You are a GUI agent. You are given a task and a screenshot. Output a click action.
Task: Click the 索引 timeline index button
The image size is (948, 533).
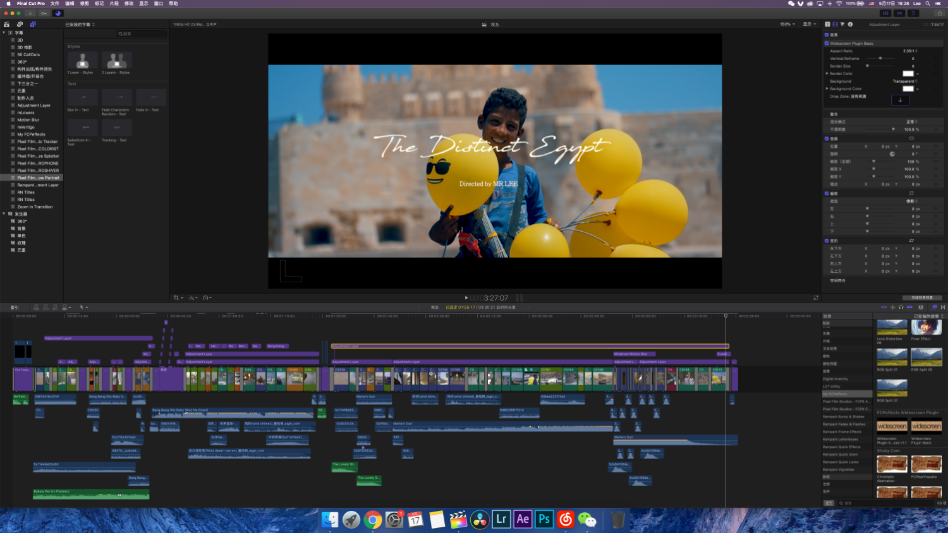click(15, 308)
